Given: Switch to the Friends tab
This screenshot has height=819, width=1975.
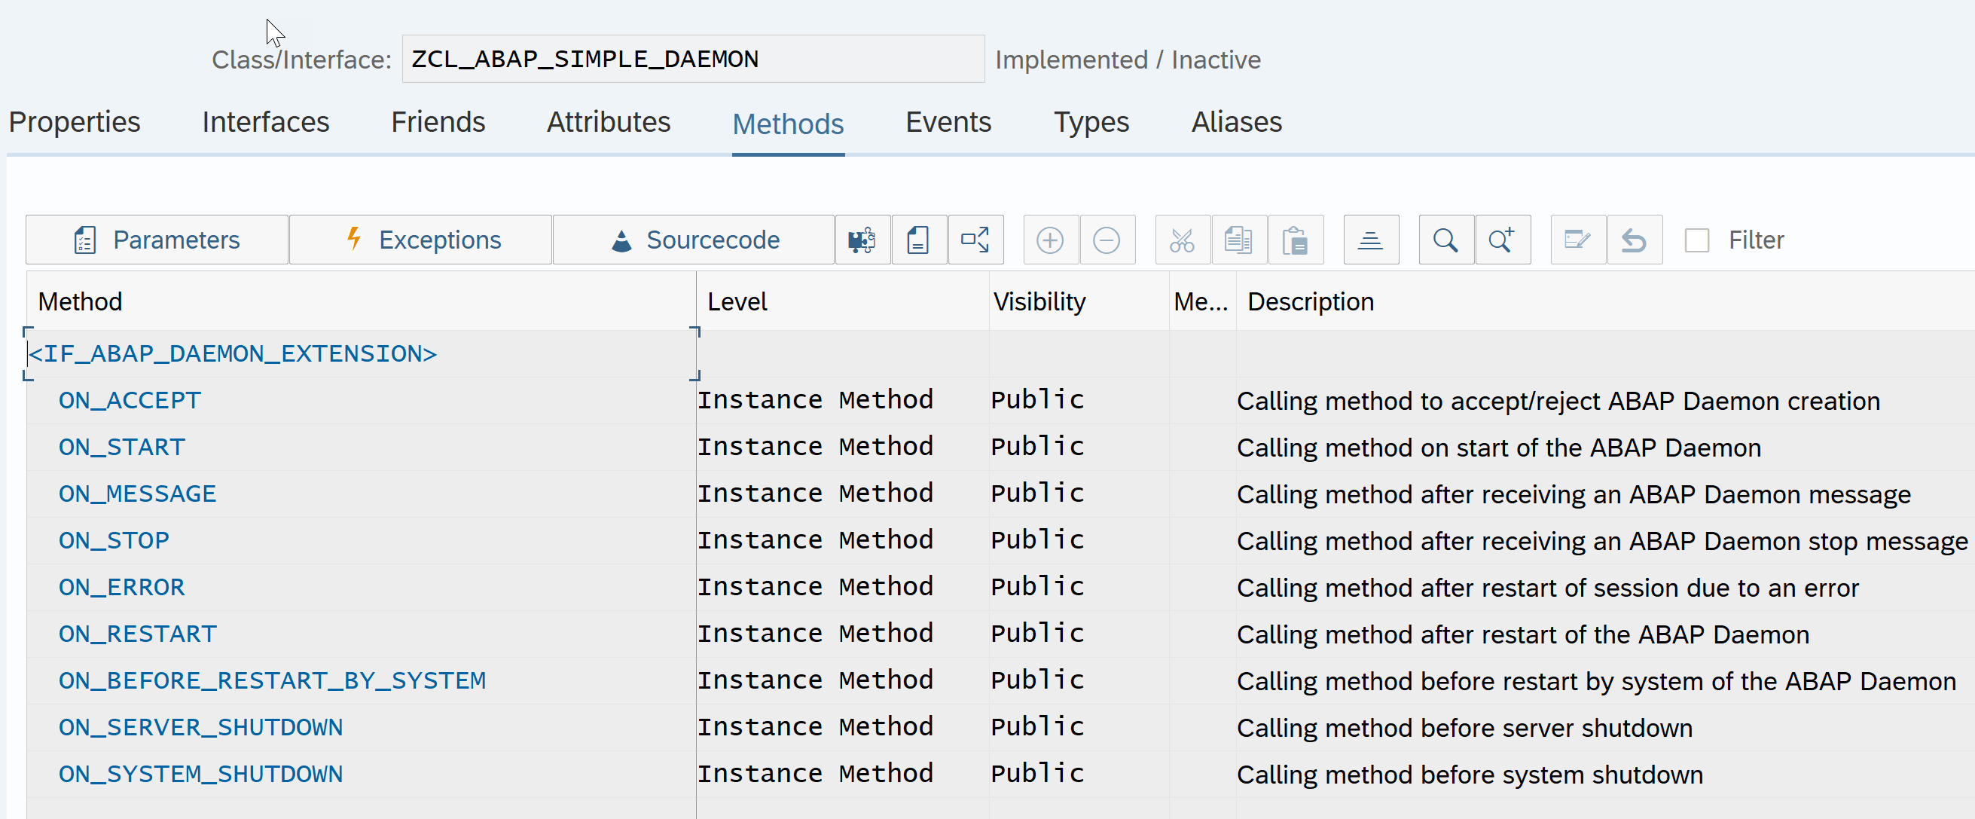Looking at the screenshot, I should point(438,122).
